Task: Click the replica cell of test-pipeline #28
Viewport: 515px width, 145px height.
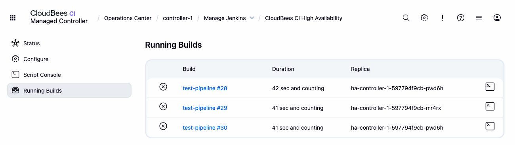Action: 397,88
